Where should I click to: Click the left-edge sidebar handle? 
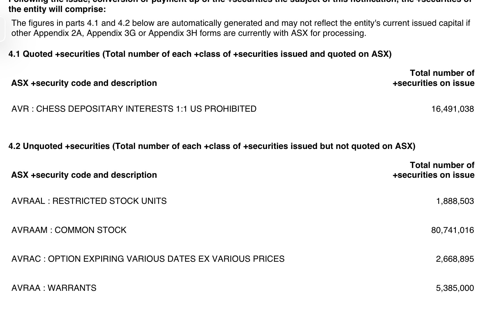coord(2,29)
